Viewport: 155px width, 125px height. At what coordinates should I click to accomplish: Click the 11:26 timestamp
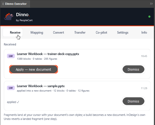click(144, 88)
